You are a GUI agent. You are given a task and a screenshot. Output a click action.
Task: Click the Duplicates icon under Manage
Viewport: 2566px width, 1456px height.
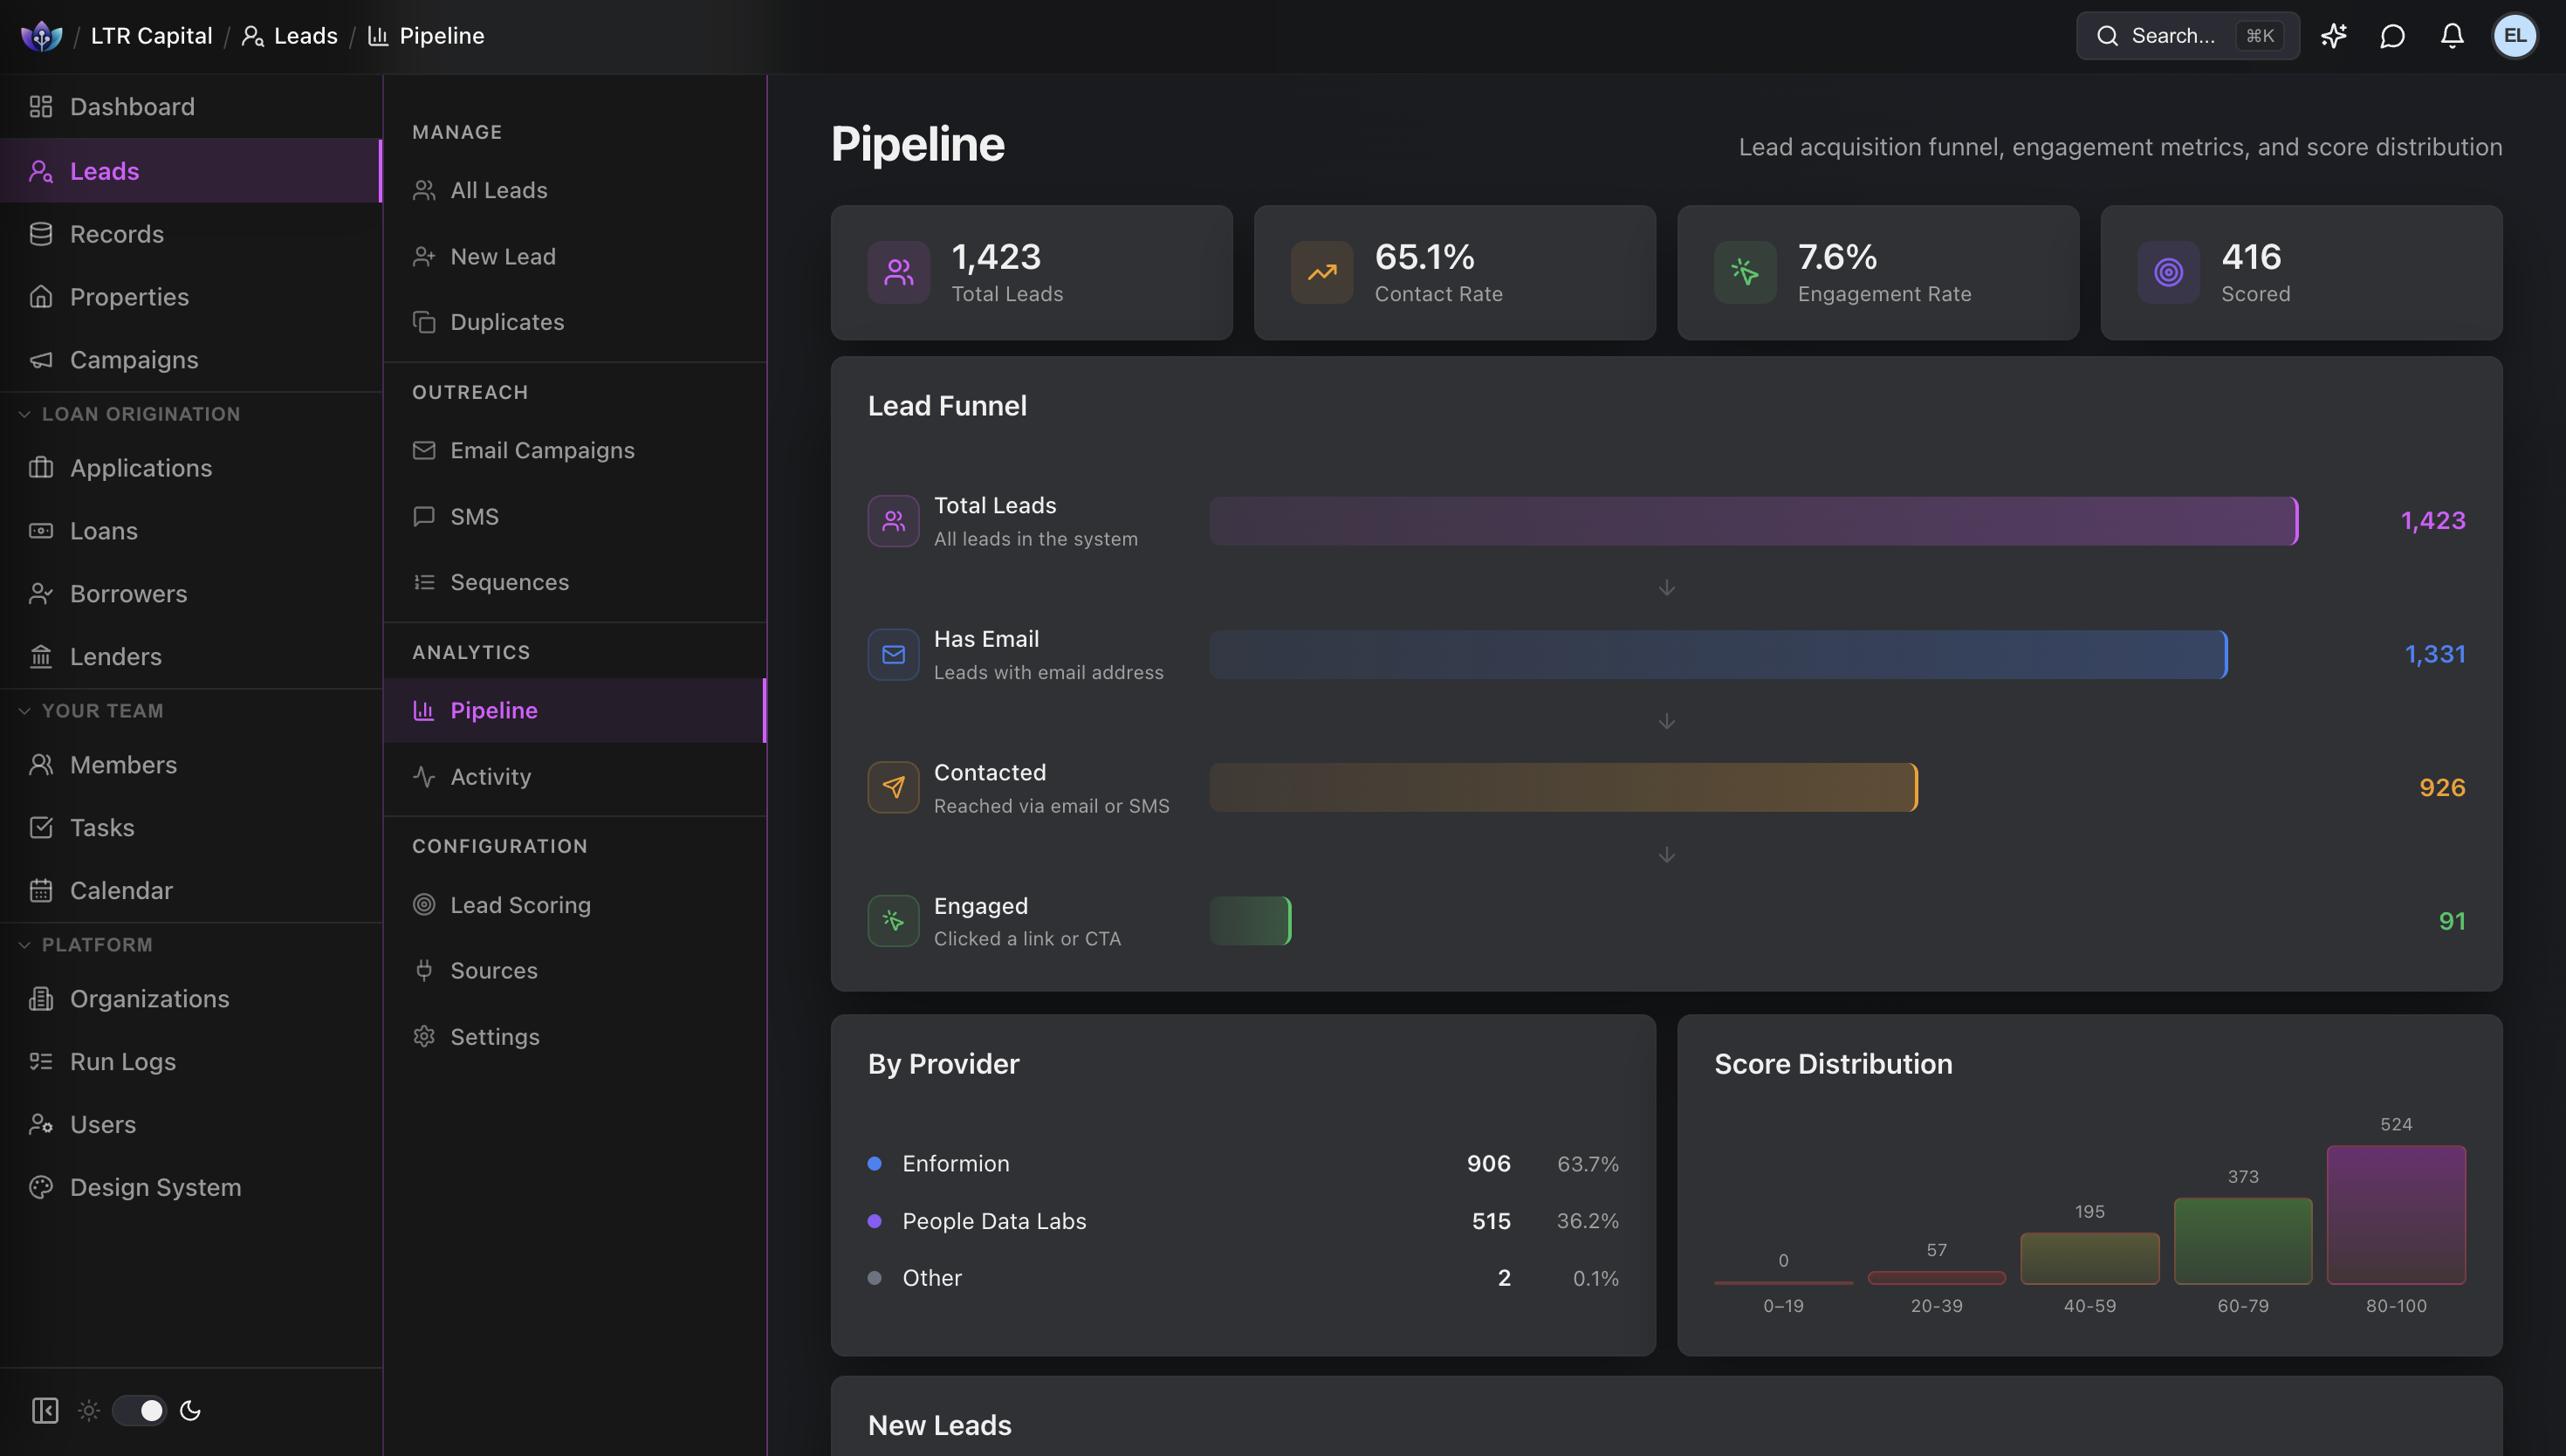424,321
